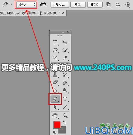The height and width of the screenshot is (135, 133).
Task: Open the red foreground color swatch
Action: point(57,125)
